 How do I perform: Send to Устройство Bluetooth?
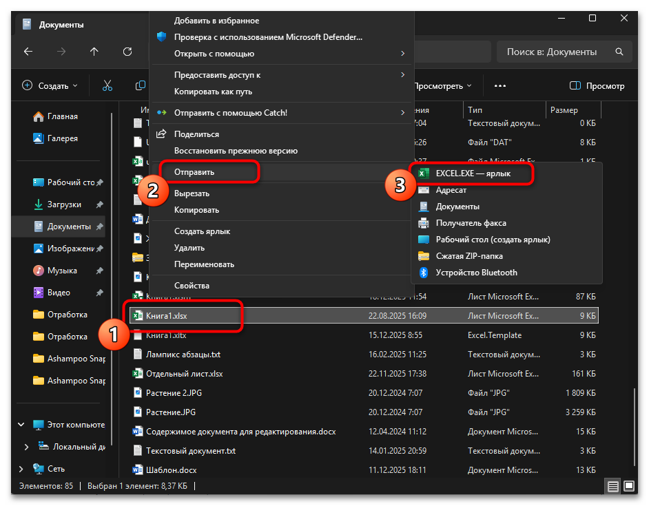pyautogui.click(x=506, y=273)
